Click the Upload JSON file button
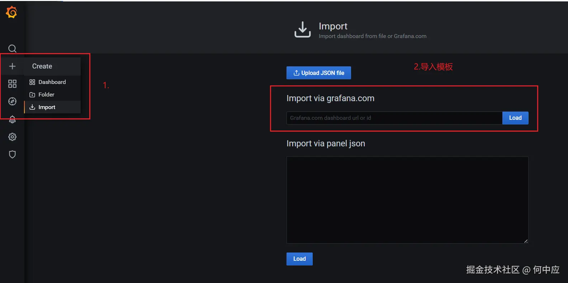568x283 pixels. click(x=318, y=73)
